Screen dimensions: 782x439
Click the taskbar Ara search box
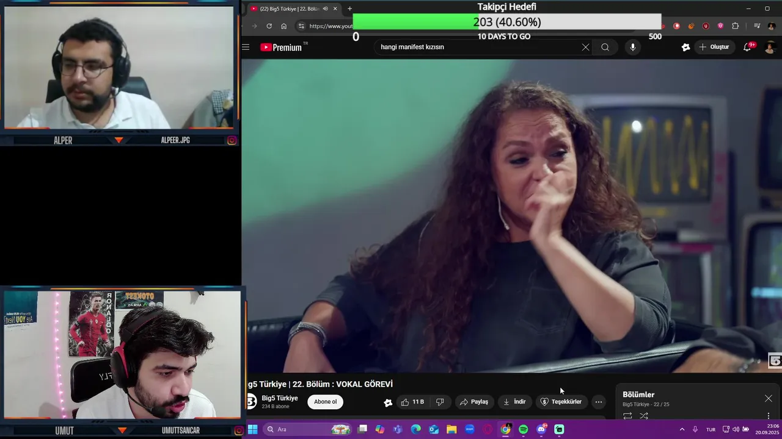(309, 429)
